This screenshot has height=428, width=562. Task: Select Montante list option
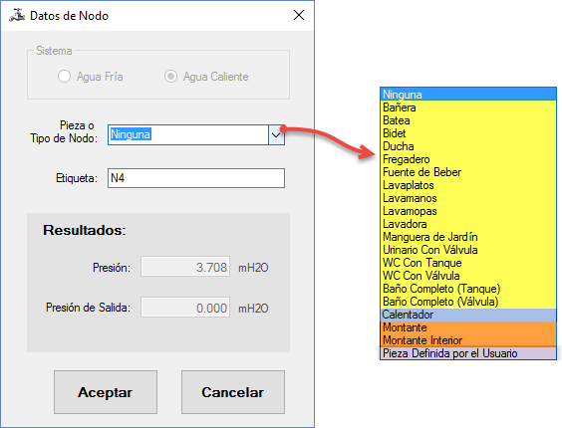point(468,327)
